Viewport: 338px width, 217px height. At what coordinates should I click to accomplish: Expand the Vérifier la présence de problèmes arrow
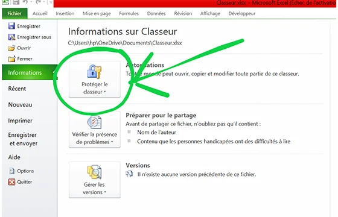click(x=112, y=142)
